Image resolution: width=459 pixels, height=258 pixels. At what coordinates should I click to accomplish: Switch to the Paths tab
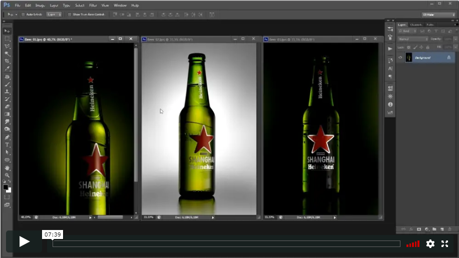(430, 25)
